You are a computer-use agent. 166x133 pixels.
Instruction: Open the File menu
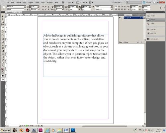click(x=8, y=2)
